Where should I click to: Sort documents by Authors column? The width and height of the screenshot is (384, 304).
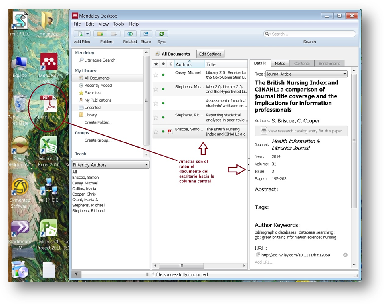point(190,64)
